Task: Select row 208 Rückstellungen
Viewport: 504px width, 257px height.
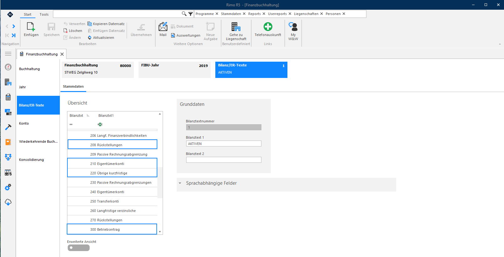Action: (112, 144)
